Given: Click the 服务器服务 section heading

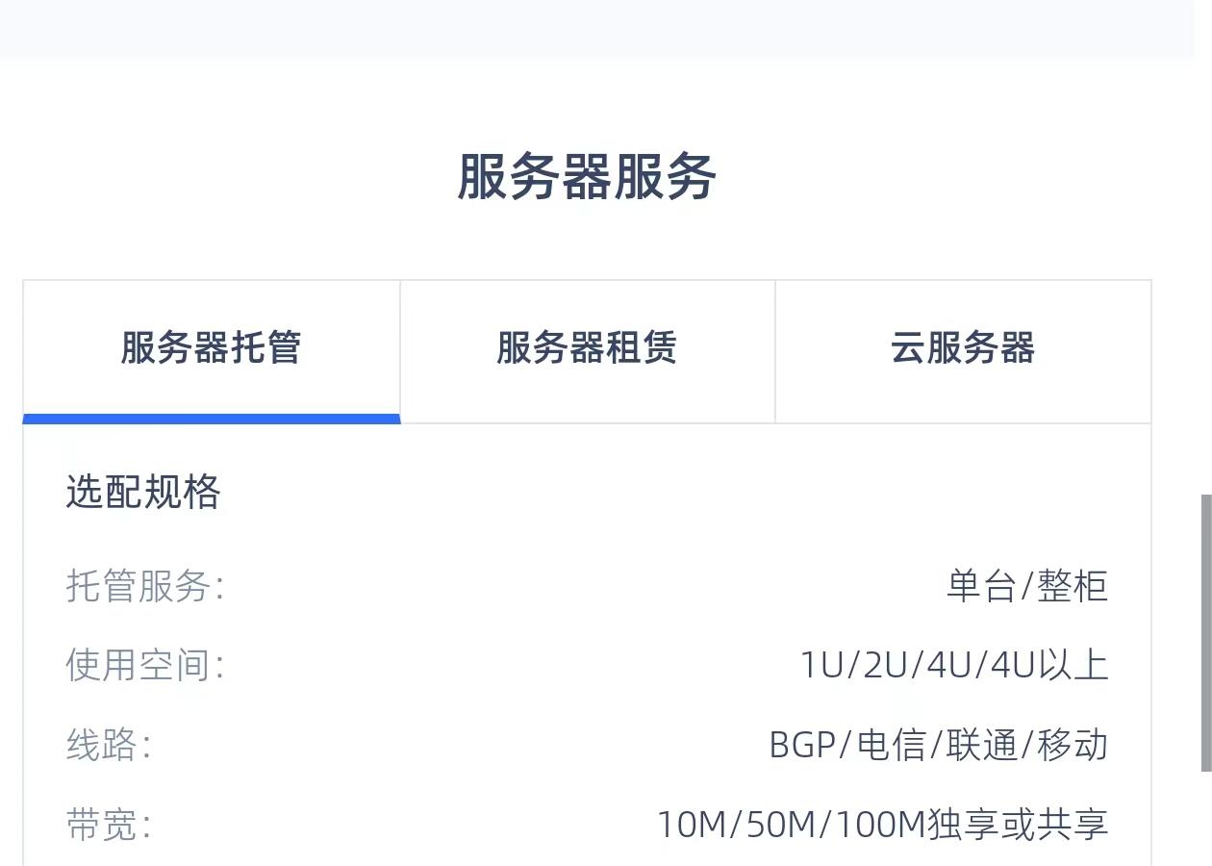Looking at the screenshot, I should [587, 177].
